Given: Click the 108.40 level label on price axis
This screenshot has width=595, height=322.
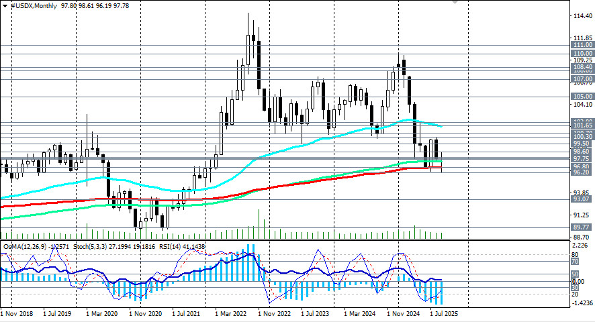Looking at the screenshot, I should click(x=582, y=67).
